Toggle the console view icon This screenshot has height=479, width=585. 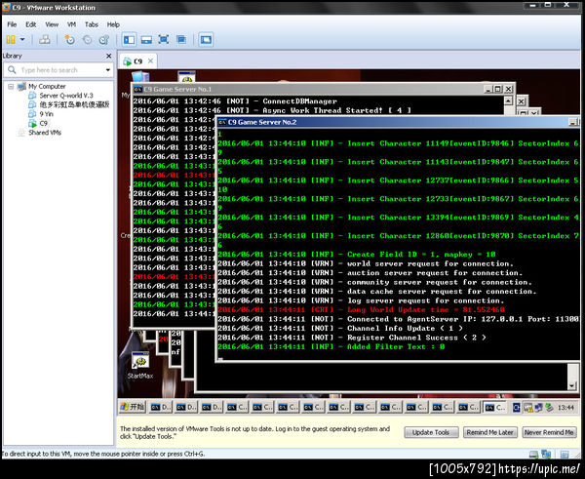[x=206, y=40]
